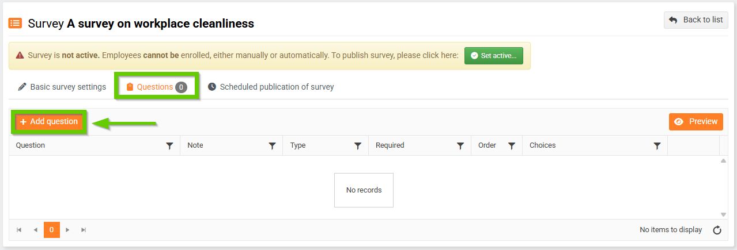The height and width of the screenshot is (250, 737).
Task: Go to the previous page arrow
Action: point(35,230)
